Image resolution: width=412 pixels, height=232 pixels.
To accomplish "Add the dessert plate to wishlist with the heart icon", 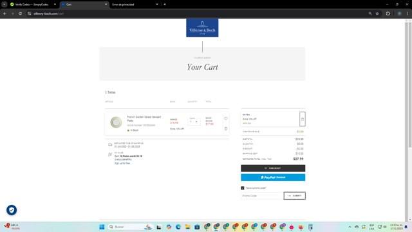I will [226, 119].
